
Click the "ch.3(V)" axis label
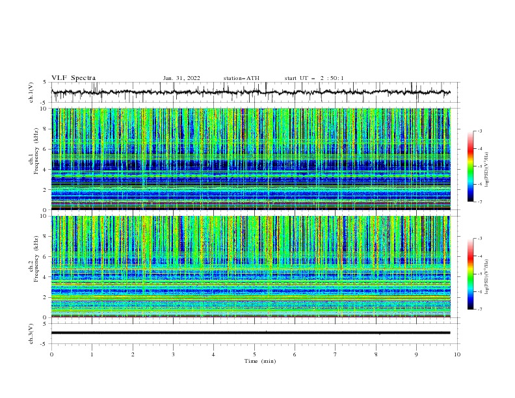[x=31, y=334]
